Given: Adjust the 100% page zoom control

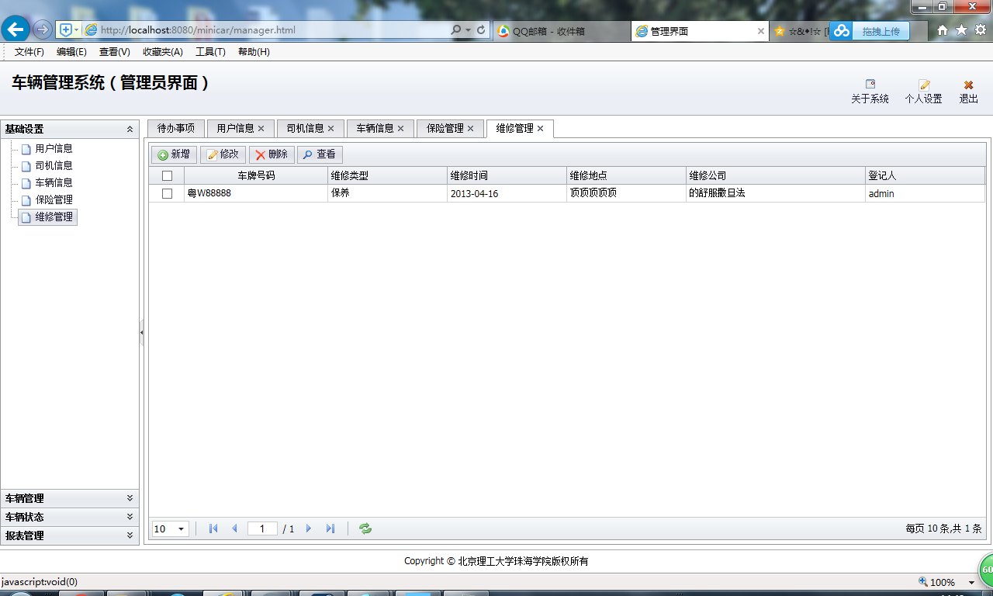Looking at the screenshot, I should pos(943,581).
